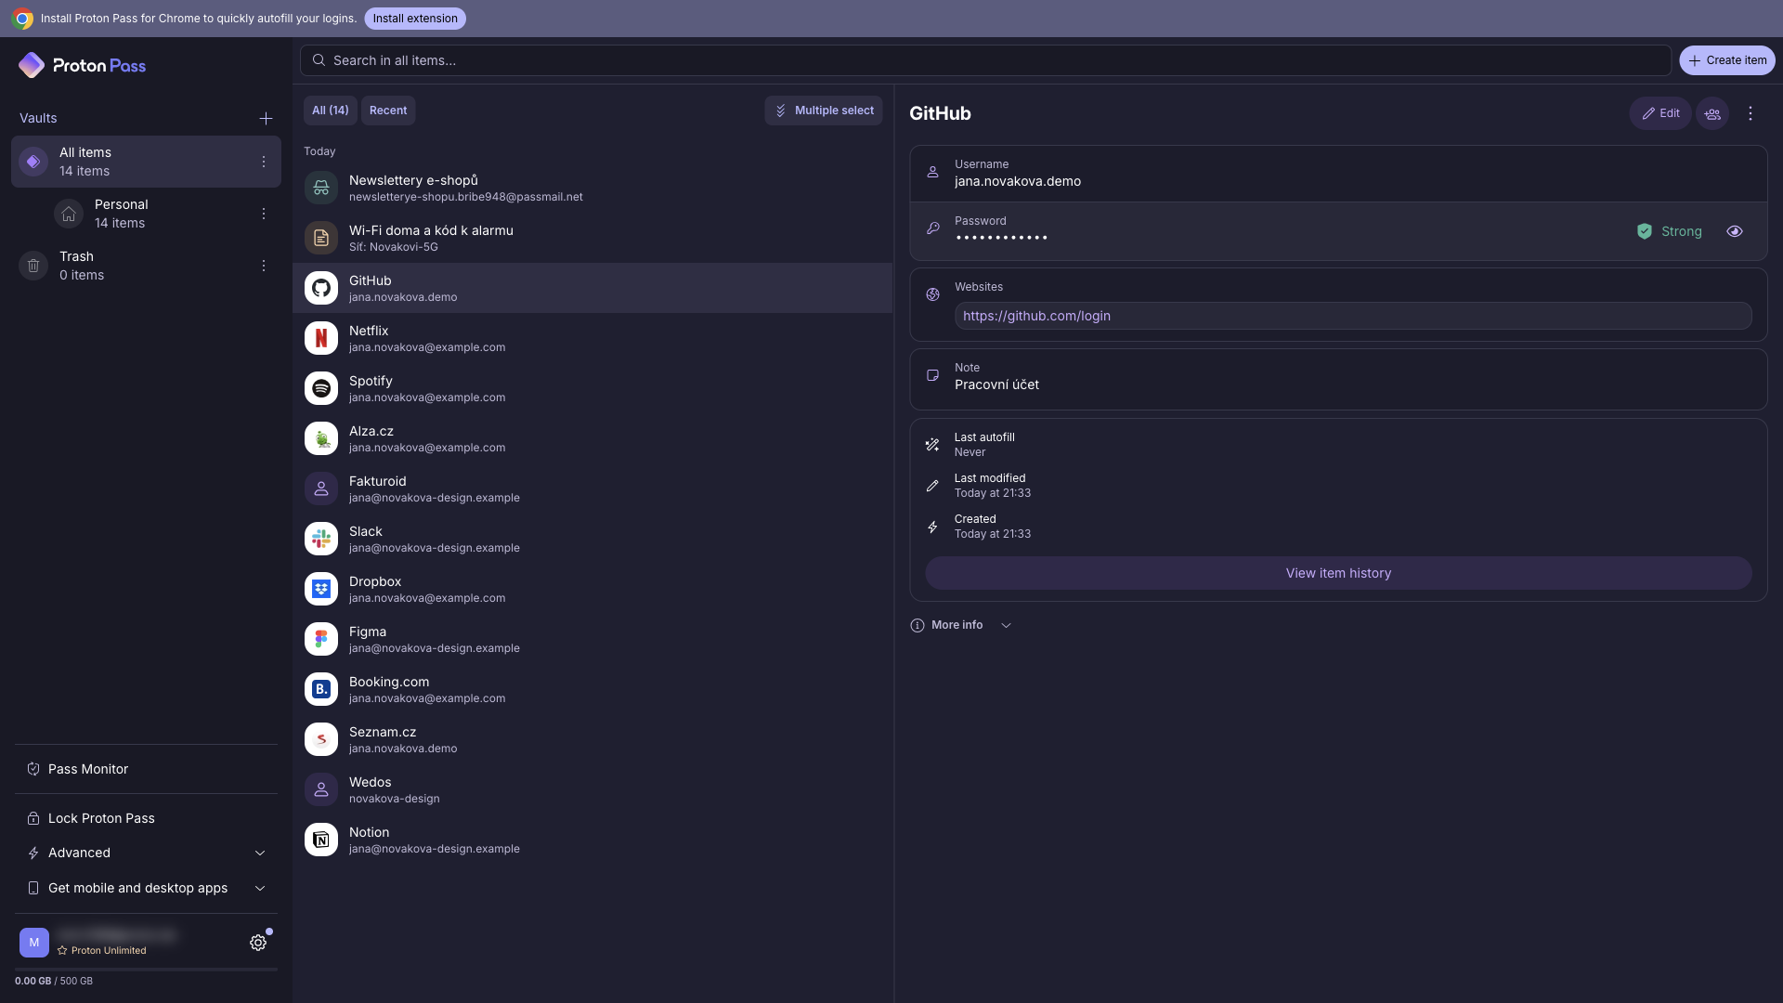Select the Fakturoid list item
This screenshot has height=1003, width=1783.
click(x=592, y=488)
